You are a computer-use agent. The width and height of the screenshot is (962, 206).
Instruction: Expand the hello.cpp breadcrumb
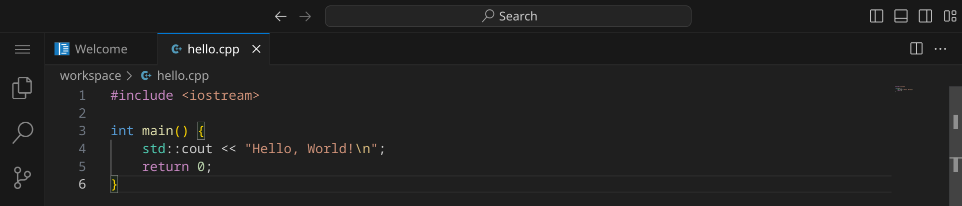pos(182,76)
